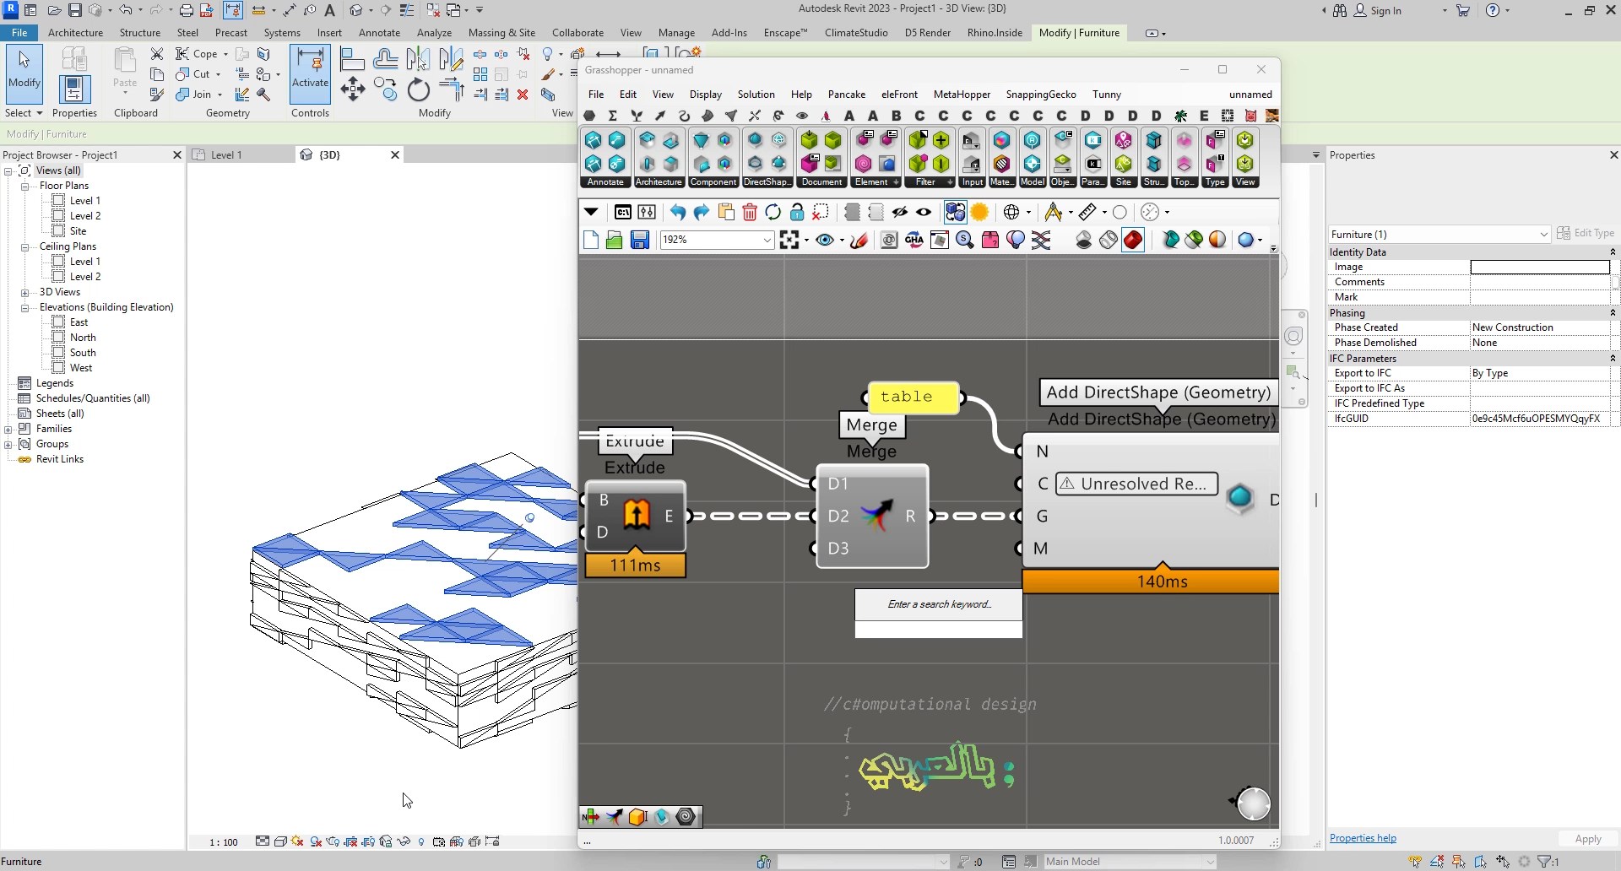Click the Edit Type button
Image resolution: width=1621 pixels, height=871 pixels.
1586,234
